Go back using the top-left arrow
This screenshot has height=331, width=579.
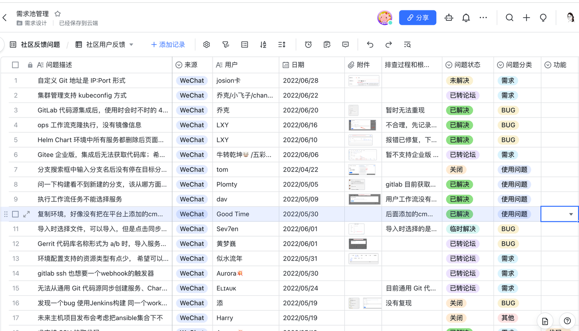pos(5,18)
